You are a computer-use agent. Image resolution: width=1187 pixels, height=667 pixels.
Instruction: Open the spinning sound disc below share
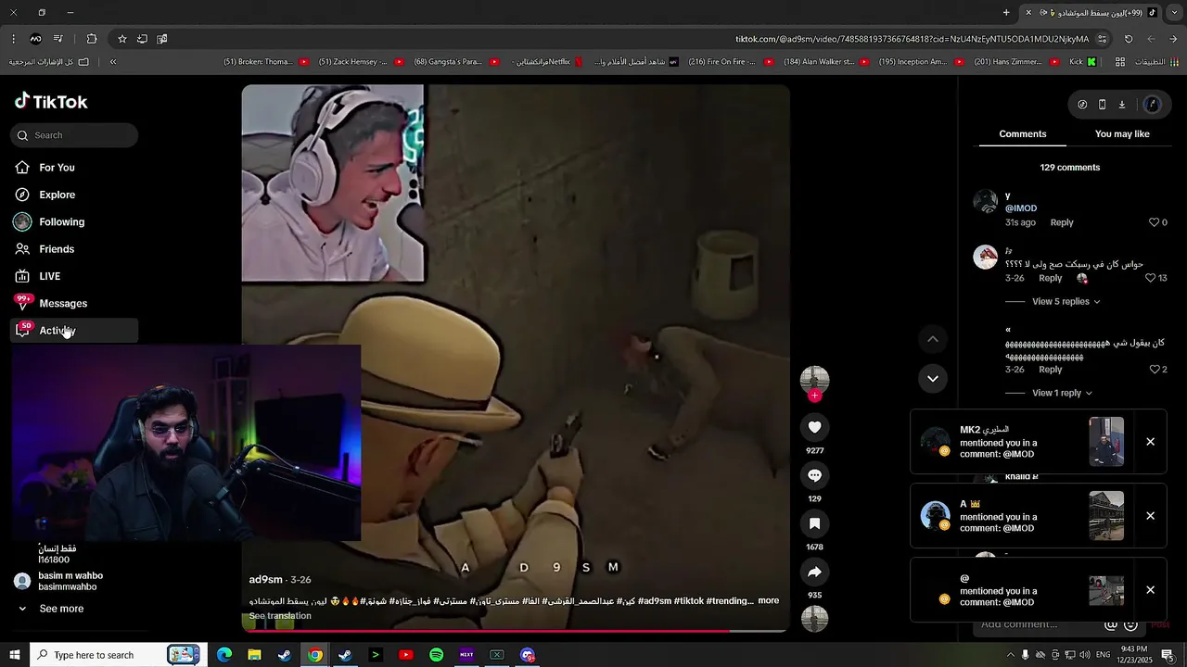[x=814, y=619]
